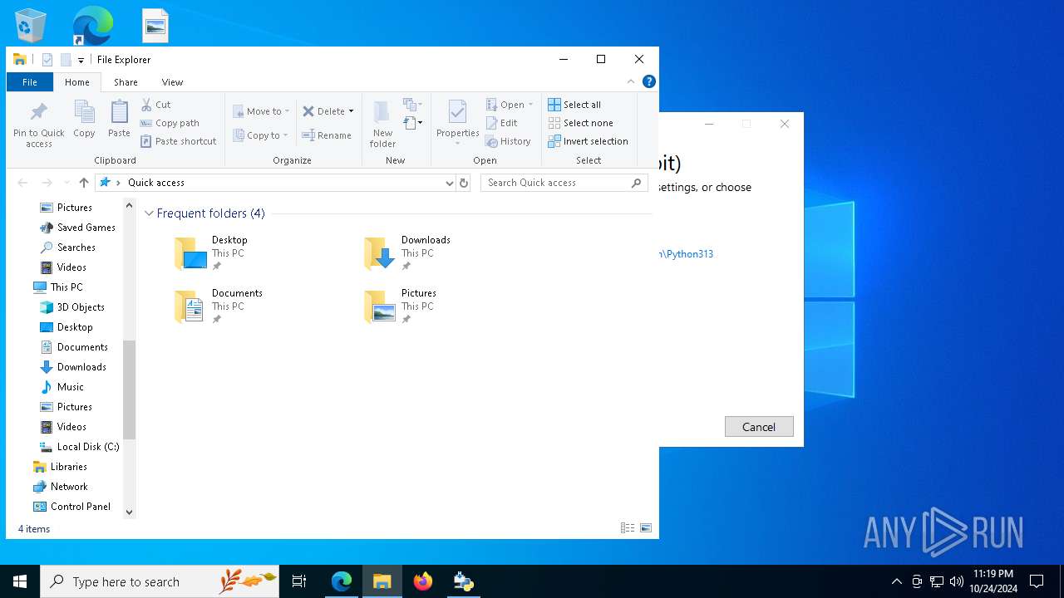Click navigation pane scrollbar down arrow
The width and height of the screenshot is (1064, 598).
[129, 512]
